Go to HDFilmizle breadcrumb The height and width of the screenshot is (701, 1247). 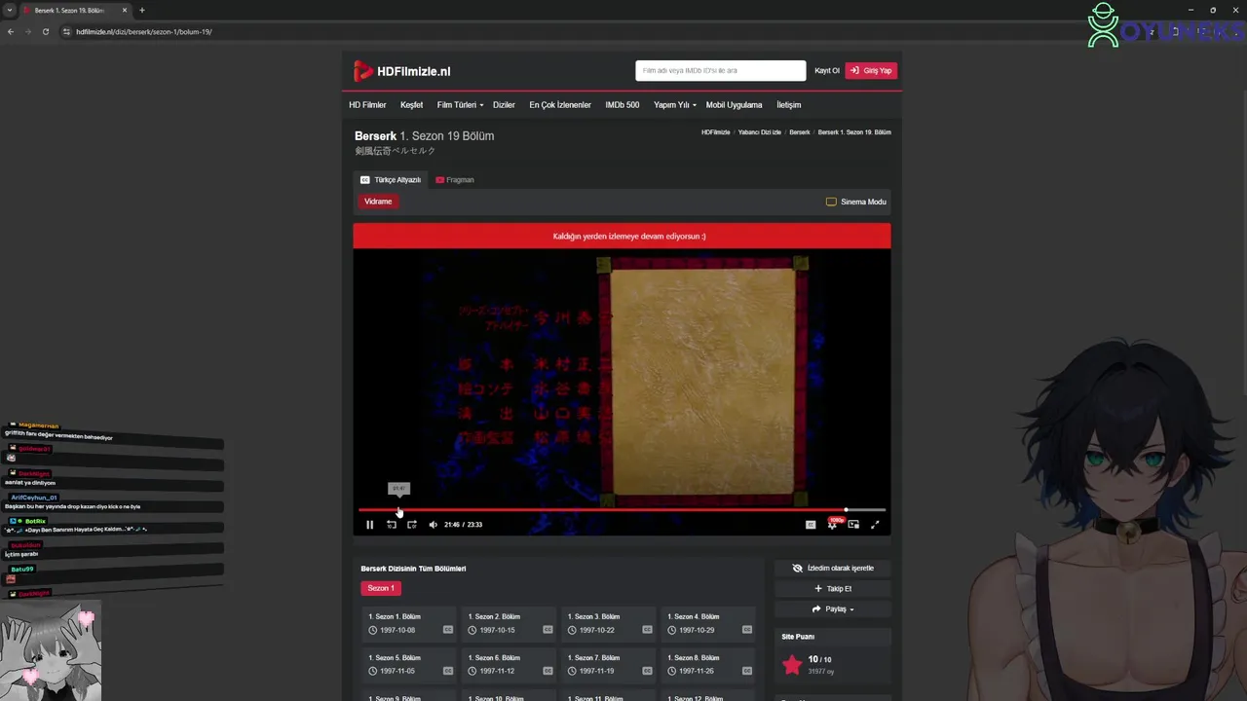tap(715, 132)
